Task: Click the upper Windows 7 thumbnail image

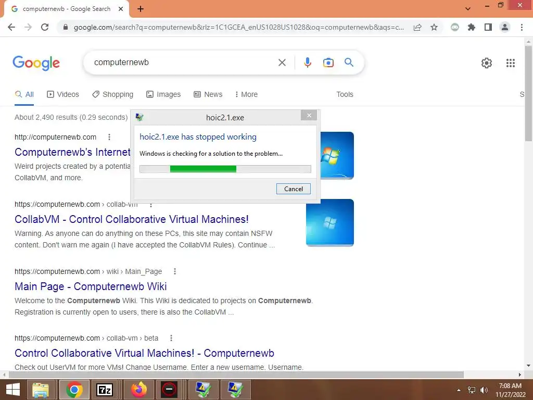Action: coord(337,155)
